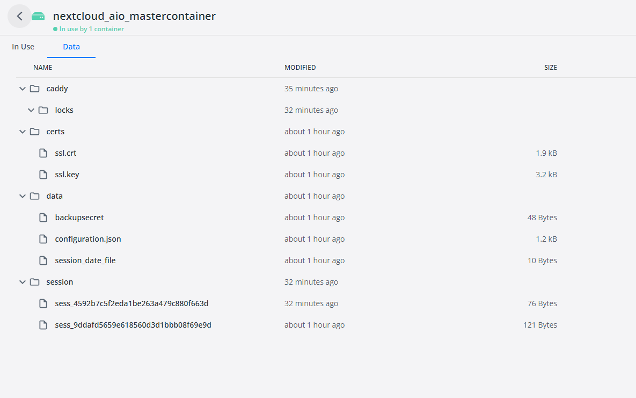Click the file icon for sess_4592b7c5f2eda1be263a479c880f663d
Image resolution: width=636 pixels, height=398 pixels.
pyautogui.click(x=43, y=303)
